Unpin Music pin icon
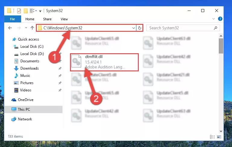Image resolution: width=232 pixels, height=147 pixels. pos(60,76)
